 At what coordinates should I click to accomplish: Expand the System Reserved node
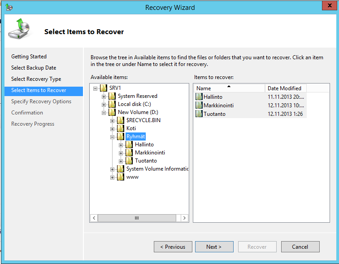pyautogui.click(x=104, y=97)
